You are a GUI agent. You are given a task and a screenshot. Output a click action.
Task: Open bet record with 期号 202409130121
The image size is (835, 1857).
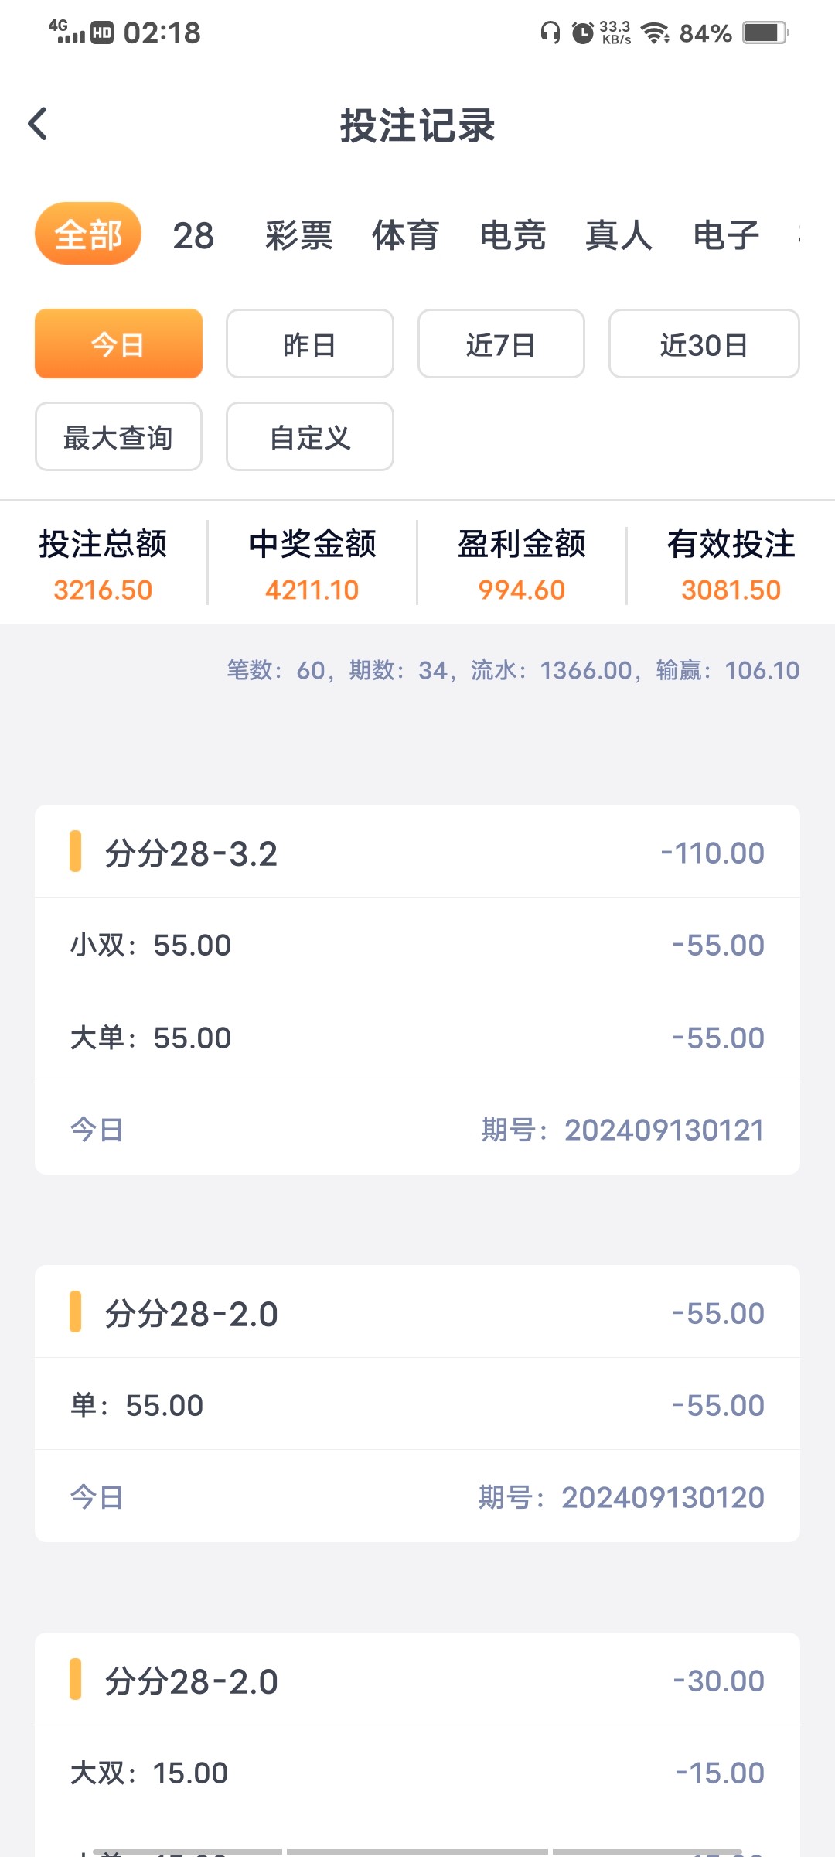[x=417, y=989]
